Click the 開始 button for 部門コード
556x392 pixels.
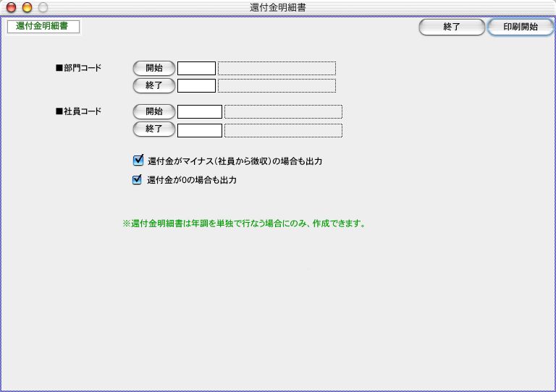pos(153,69)
